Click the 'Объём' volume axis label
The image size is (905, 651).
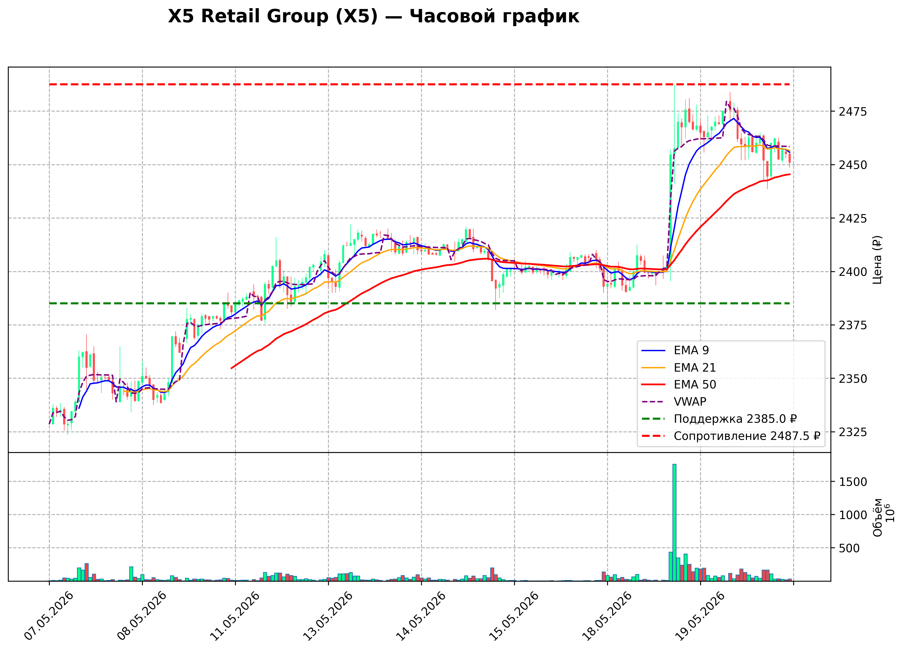tap(878, 517)
